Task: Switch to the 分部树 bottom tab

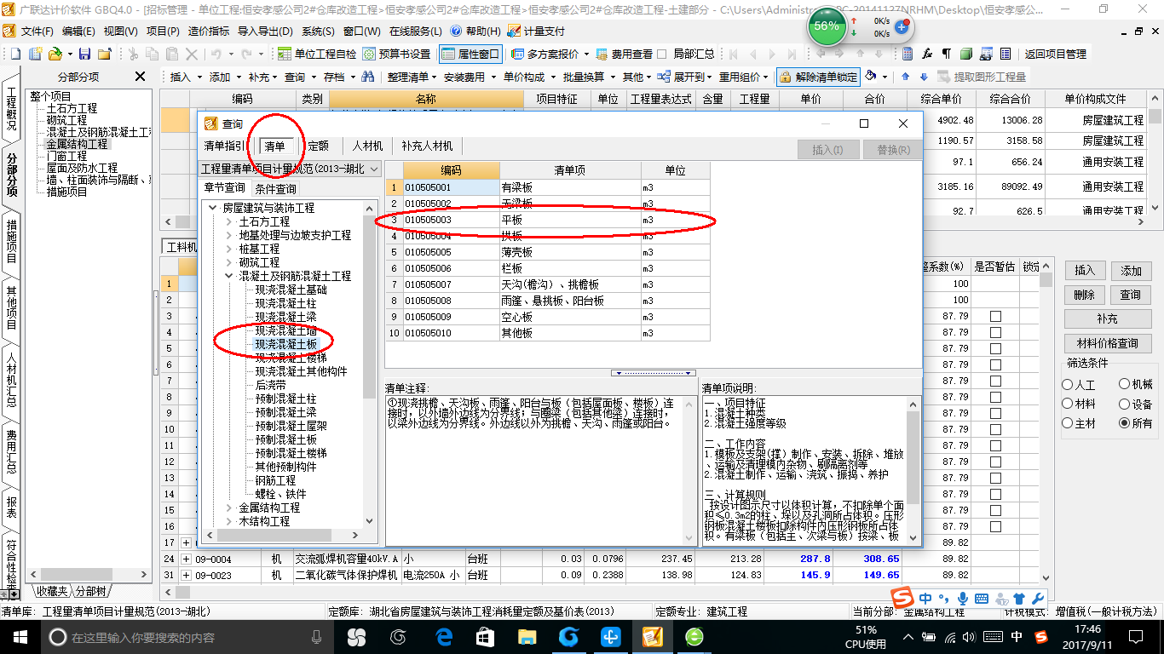Action: (x=90, y=591)
